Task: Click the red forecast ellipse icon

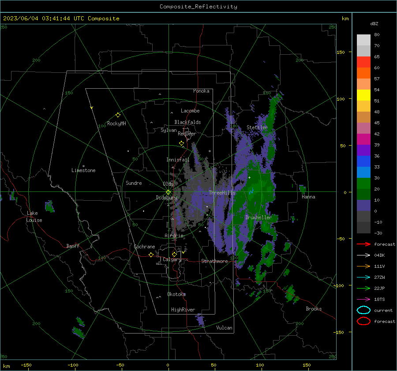Action: [363, 321]
